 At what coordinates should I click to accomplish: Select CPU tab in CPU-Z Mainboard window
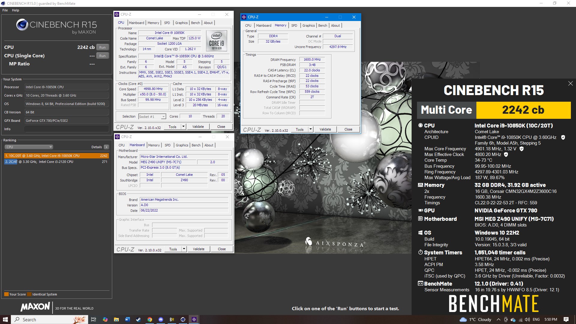[x=121, y=145]
